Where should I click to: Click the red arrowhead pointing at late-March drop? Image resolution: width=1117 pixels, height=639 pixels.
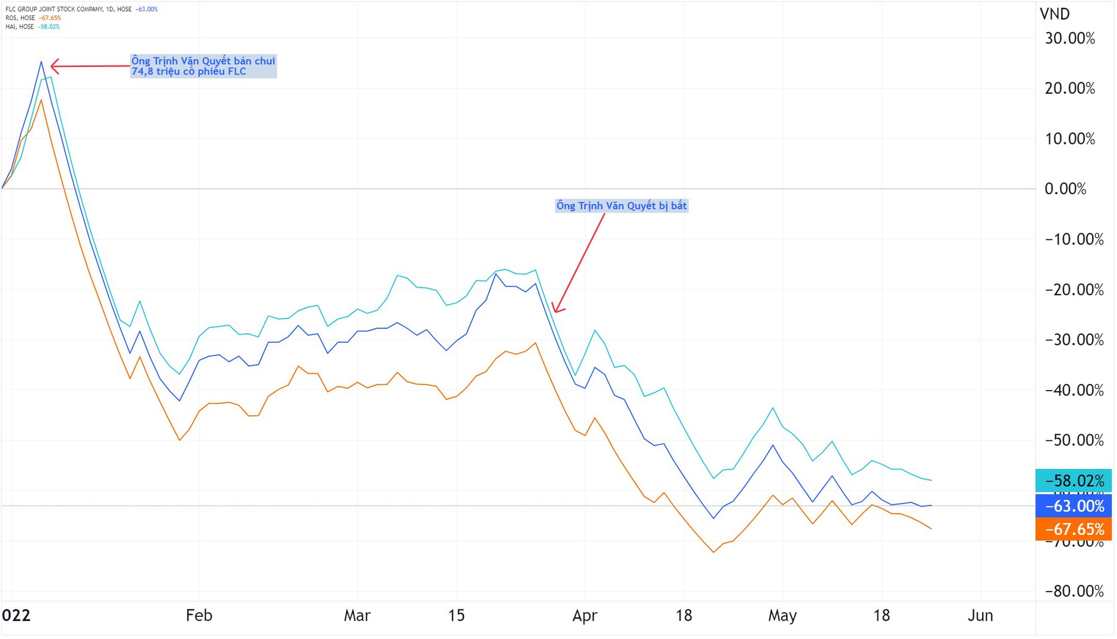[x=557, y=310]
